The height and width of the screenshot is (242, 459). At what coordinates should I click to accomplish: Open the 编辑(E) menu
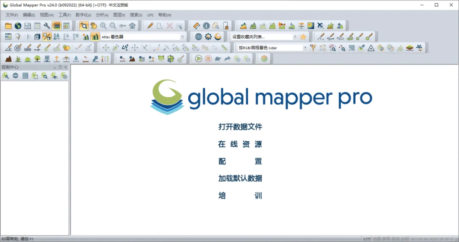[29, 15]
